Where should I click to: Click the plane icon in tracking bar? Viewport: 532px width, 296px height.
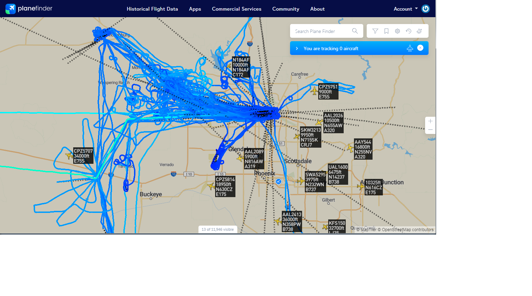pos(410,48)
